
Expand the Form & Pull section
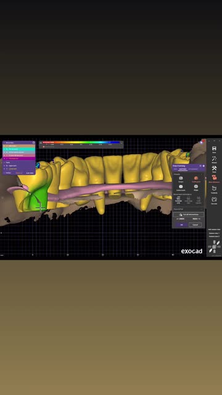click(x=188, y=209)
